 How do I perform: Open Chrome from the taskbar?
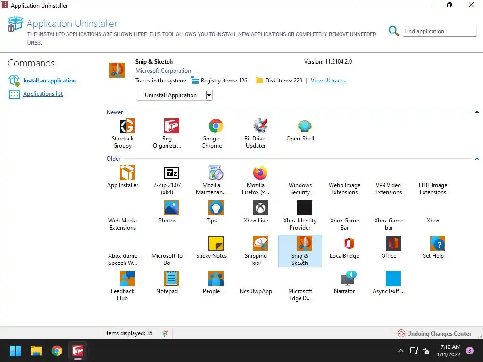tap(57, 351)
